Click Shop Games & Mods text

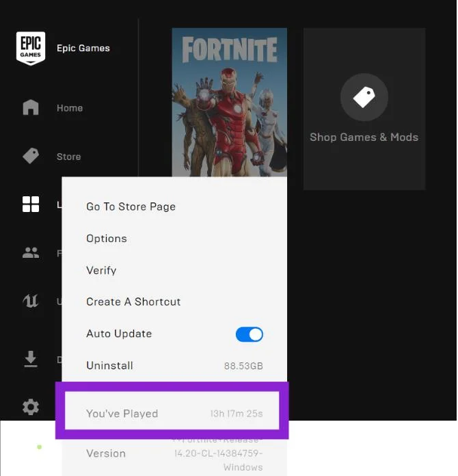pos(364,137)
